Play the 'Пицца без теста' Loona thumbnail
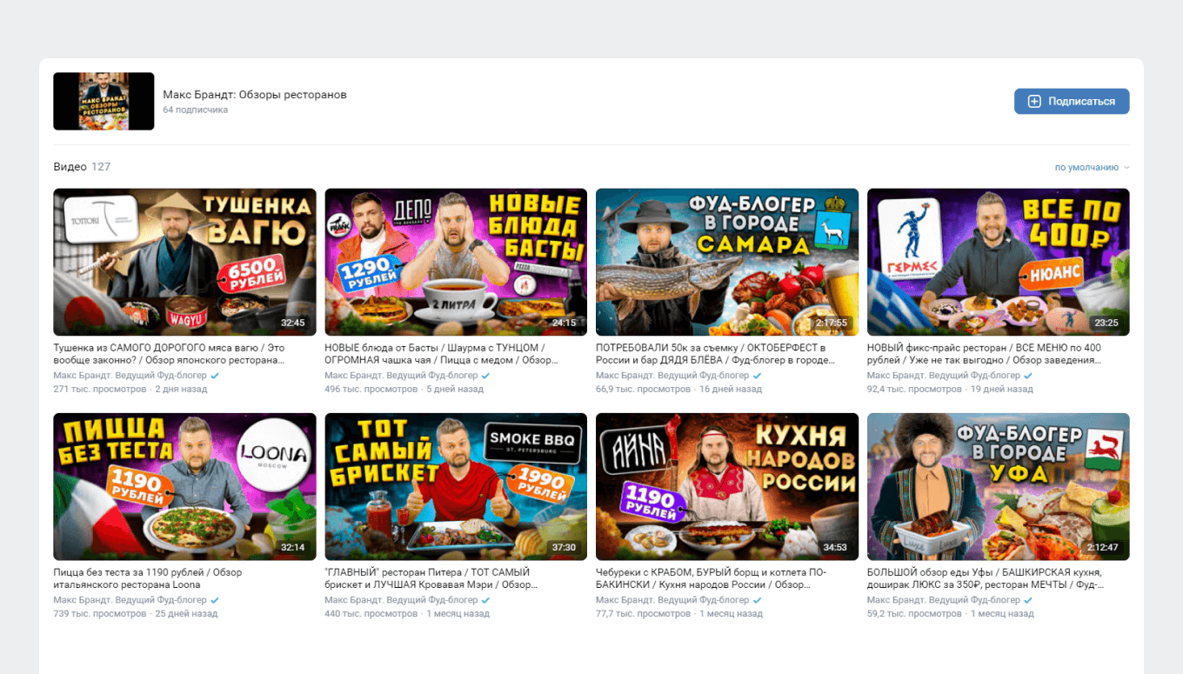 click(x=184, y=486)
